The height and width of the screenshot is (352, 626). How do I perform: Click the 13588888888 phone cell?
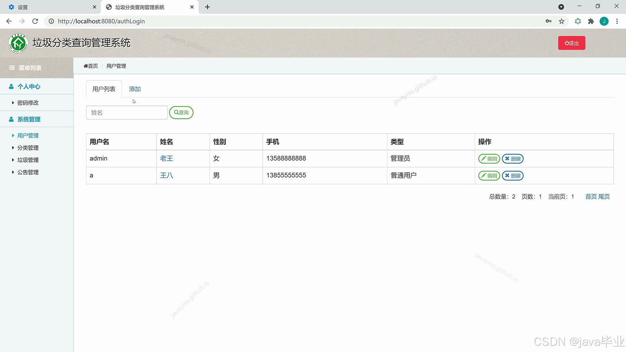point(325,158)
